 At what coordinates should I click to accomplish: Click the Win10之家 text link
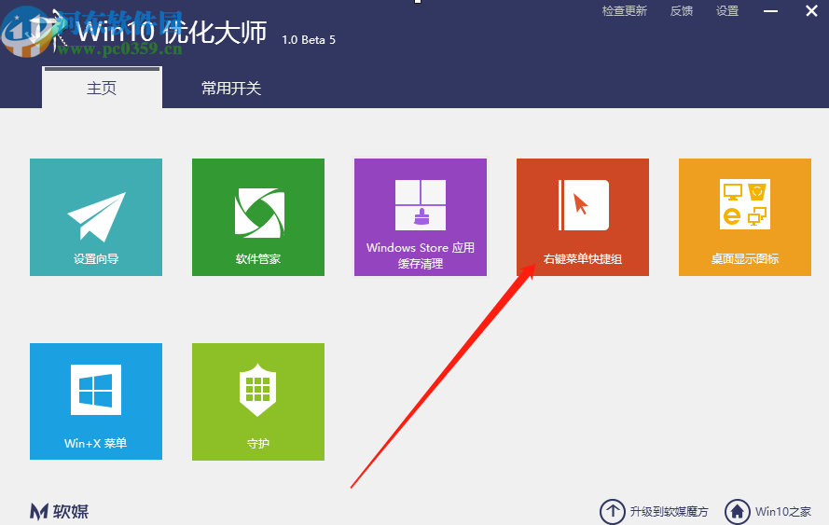(x=782, y=511)
